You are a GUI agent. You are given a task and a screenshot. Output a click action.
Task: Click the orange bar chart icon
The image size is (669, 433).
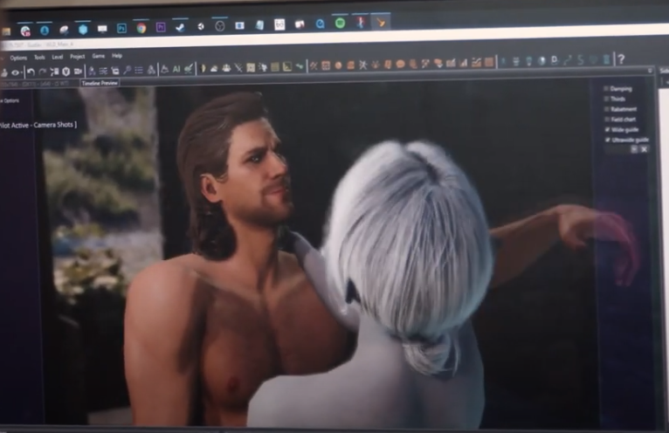click(x=464, y=63)
